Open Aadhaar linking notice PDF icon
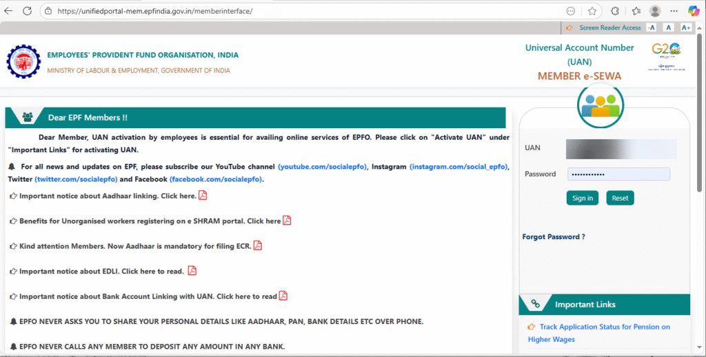 (203, 195)
